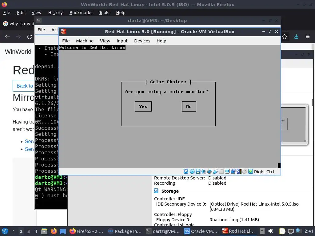Reload the Firefox page
The image size is (315, 236).
pos(30,37)
